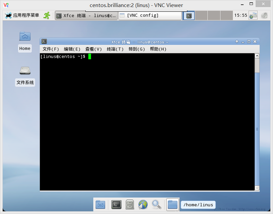
Task: Open the 编辑(E) menu in terminal
Action: click(72, 49)
